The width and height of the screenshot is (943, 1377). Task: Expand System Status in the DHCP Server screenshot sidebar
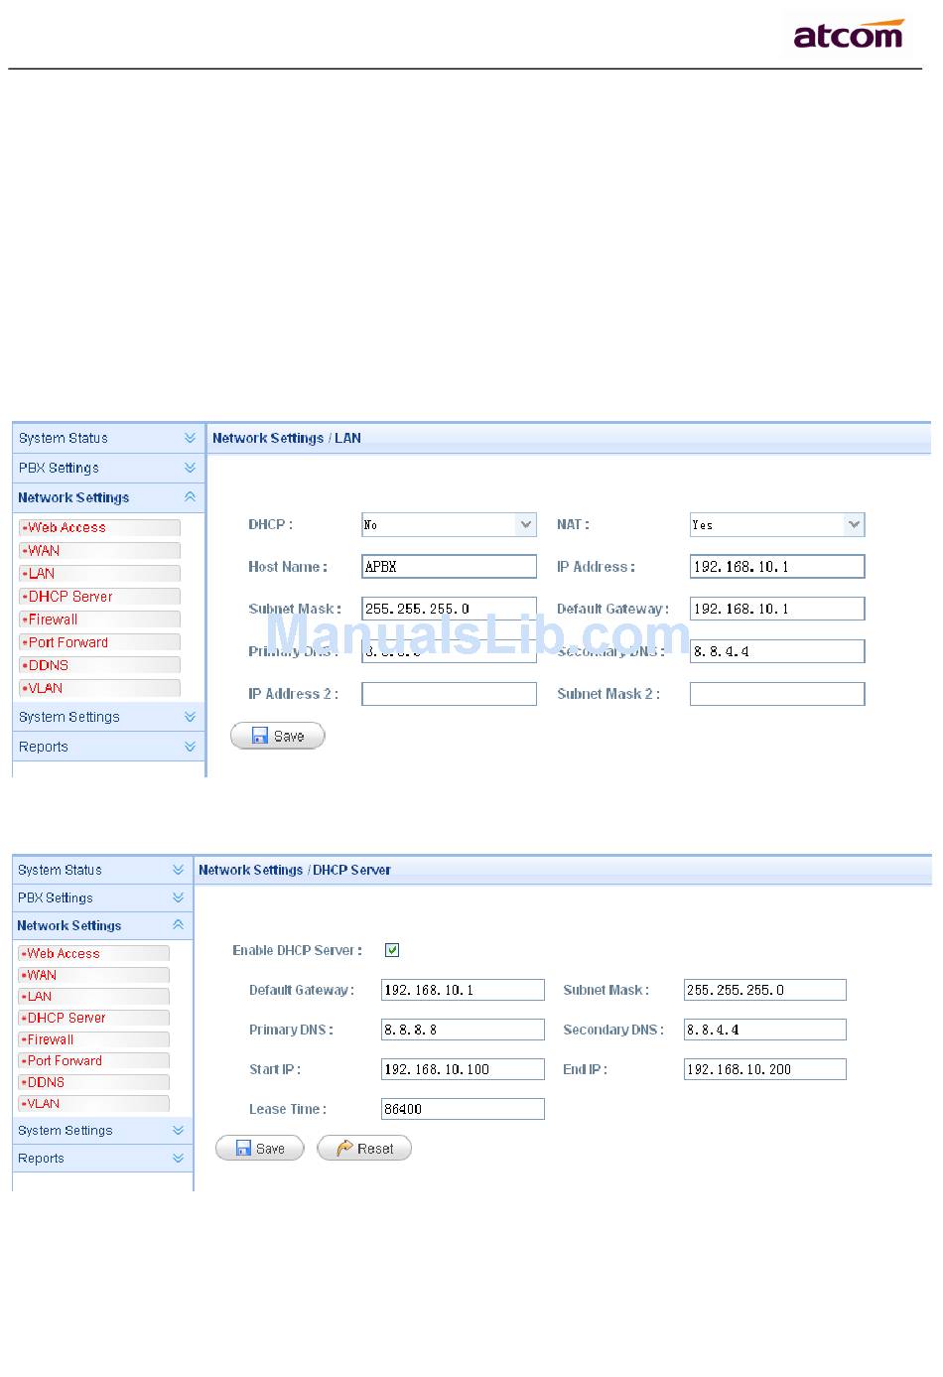pyautogui.click(x=102, y=870)
